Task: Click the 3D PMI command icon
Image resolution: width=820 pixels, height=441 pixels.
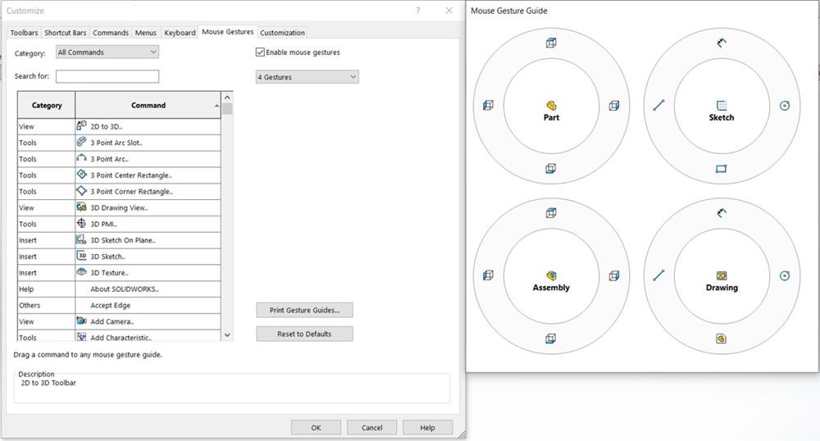Action: point(81,223)
